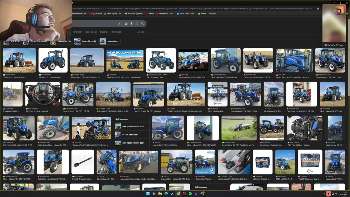Open Spotify from the taskbar

pyautogui.click(x=190, y=194)
